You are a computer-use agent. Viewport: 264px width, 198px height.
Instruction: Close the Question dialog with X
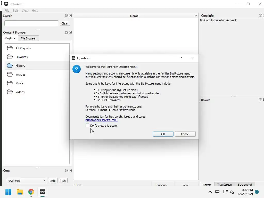(x=193, y=58)
